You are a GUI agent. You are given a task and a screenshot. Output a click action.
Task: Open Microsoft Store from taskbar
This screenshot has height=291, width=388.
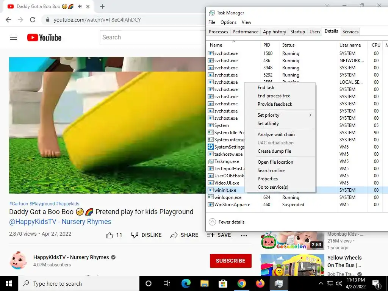pos(223,283)
